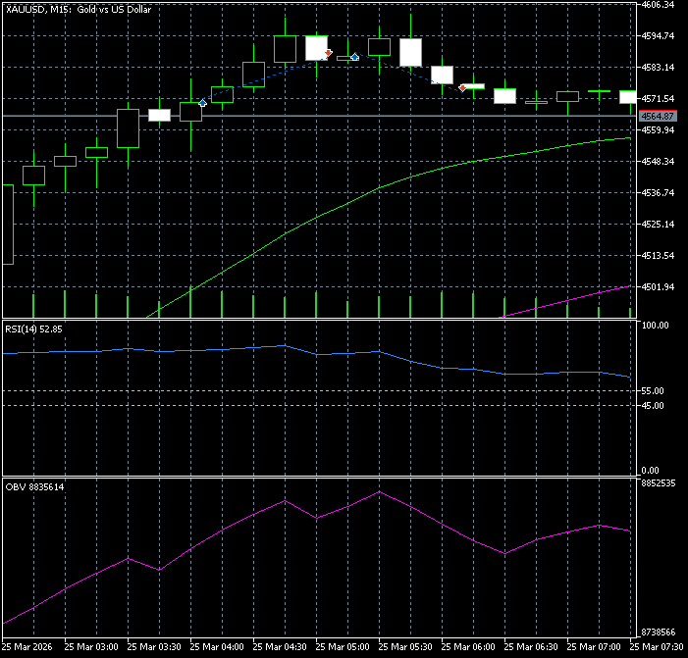The width and height of the screenshot is (688, 658).
Task: Click the '25 Mar 06:30' time label
Action: (531, 647)
